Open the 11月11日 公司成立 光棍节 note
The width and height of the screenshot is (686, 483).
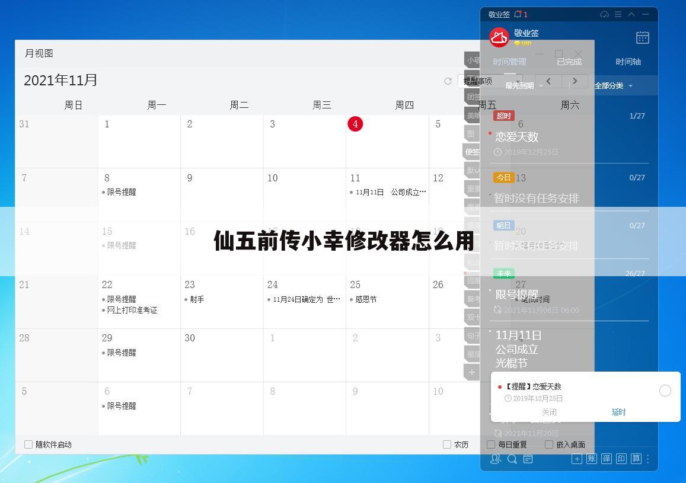click(518, 349)
